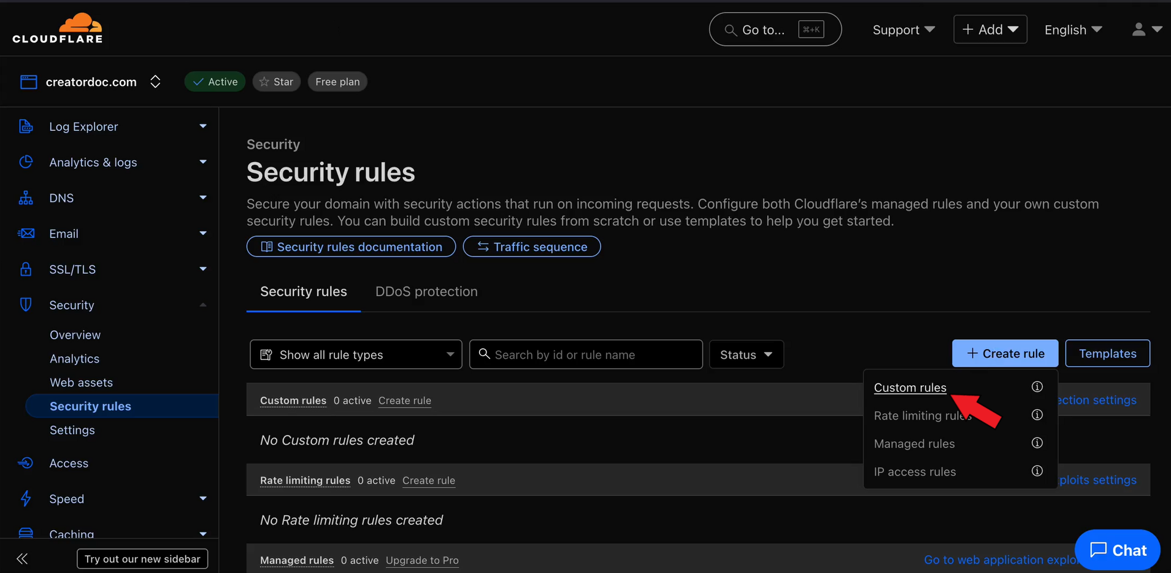Collapse the sidebar with double-chevron icon

coord(22,558)
